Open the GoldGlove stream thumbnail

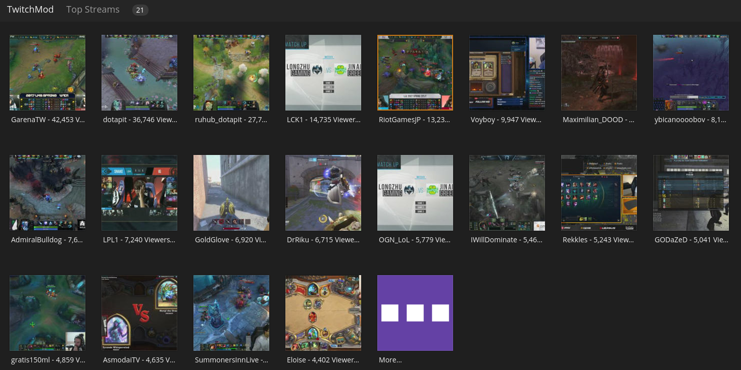coord(231,193)
